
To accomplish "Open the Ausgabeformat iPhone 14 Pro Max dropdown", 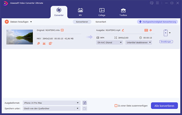I will coord(52,103).
